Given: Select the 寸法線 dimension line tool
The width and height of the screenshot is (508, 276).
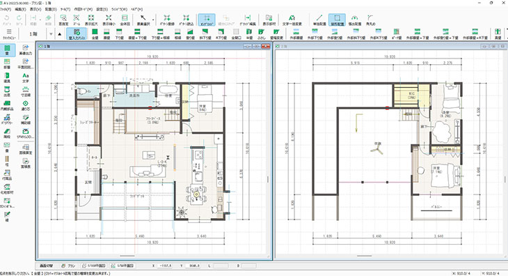Looking at the screenshot, I should pyautogui.click(x=26, y=92).
